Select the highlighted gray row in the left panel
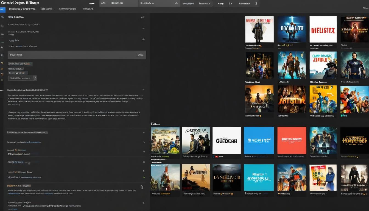Viewport: 369px width, 211px height. (77, 55)
